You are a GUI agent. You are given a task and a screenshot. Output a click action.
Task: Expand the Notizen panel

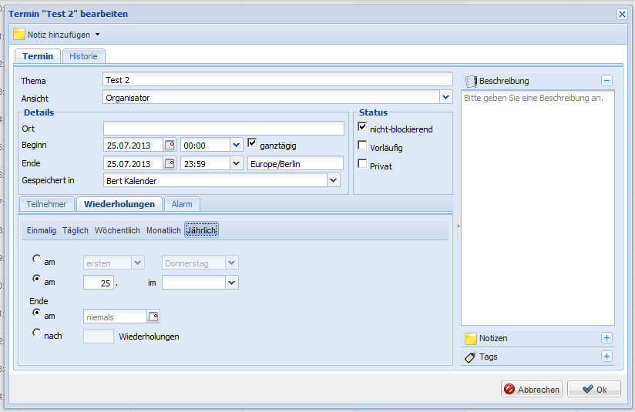point(606,338)
